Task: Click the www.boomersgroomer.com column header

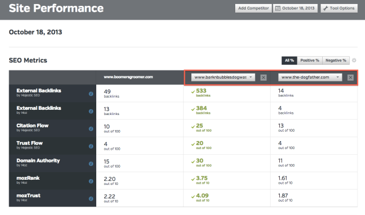Action: click(128, 77)
